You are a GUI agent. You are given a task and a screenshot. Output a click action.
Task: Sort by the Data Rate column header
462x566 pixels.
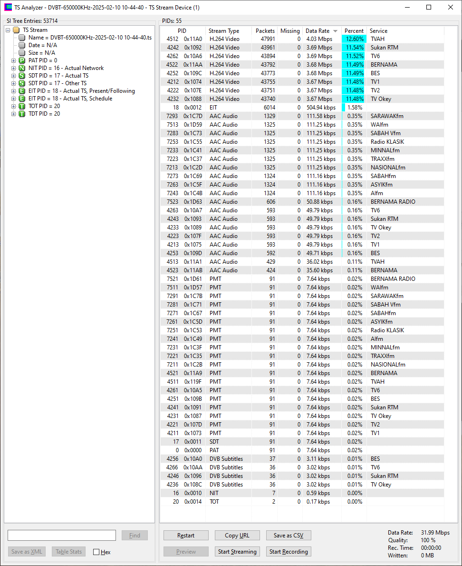pyautogui.click(x=318, y=31)
